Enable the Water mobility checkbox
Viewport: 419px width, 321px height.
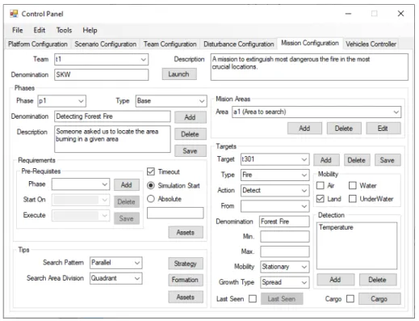click(353, 185)
